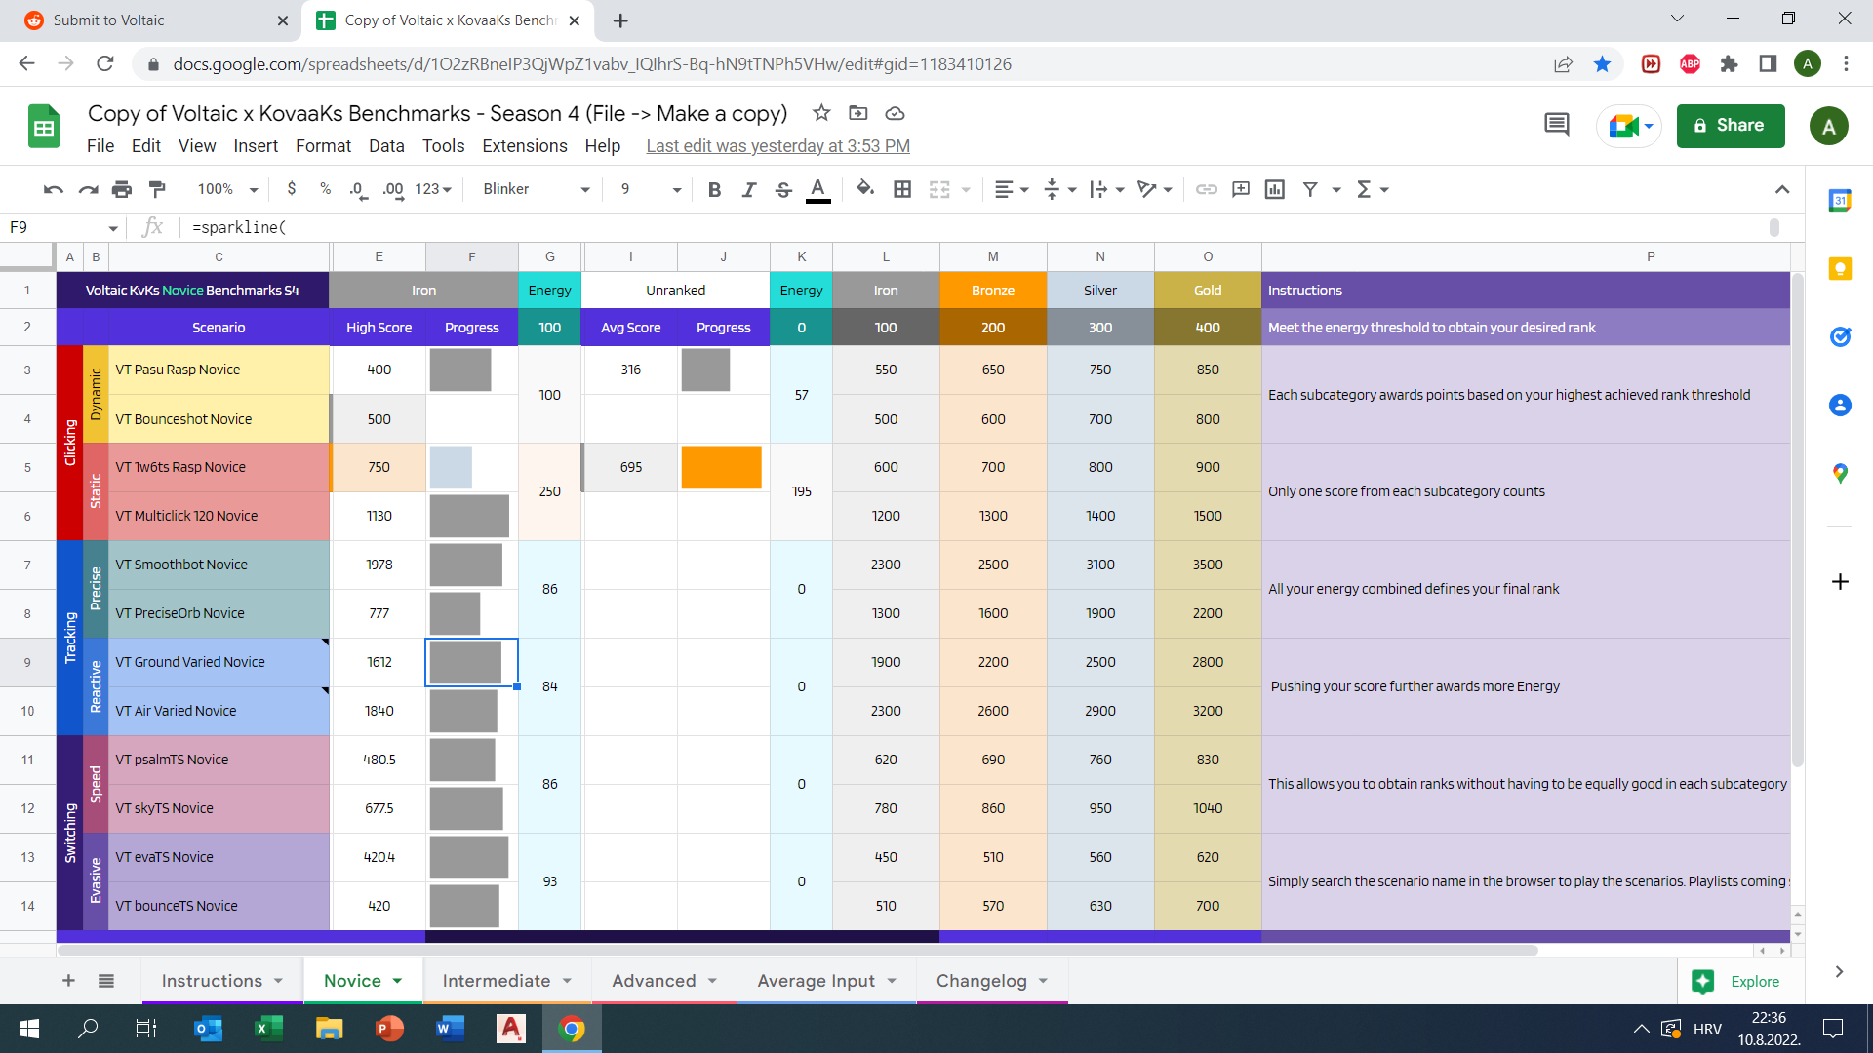Open text color picker
The image size is (1873, 1053).
pyautogui.click(x=817, y=189)
